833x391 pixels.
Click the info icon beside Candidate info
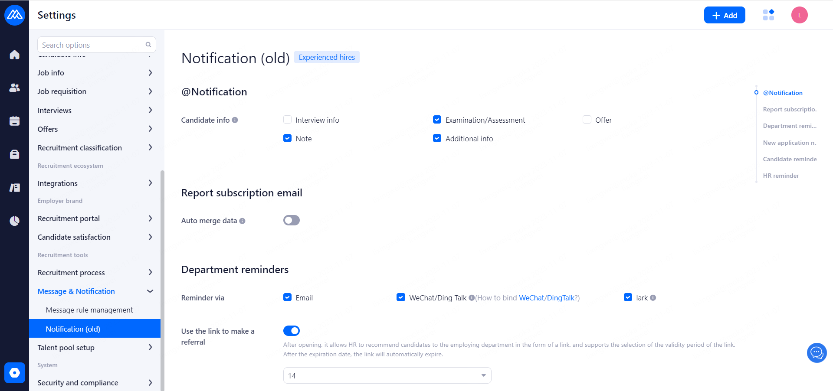[x=235, y=120]
